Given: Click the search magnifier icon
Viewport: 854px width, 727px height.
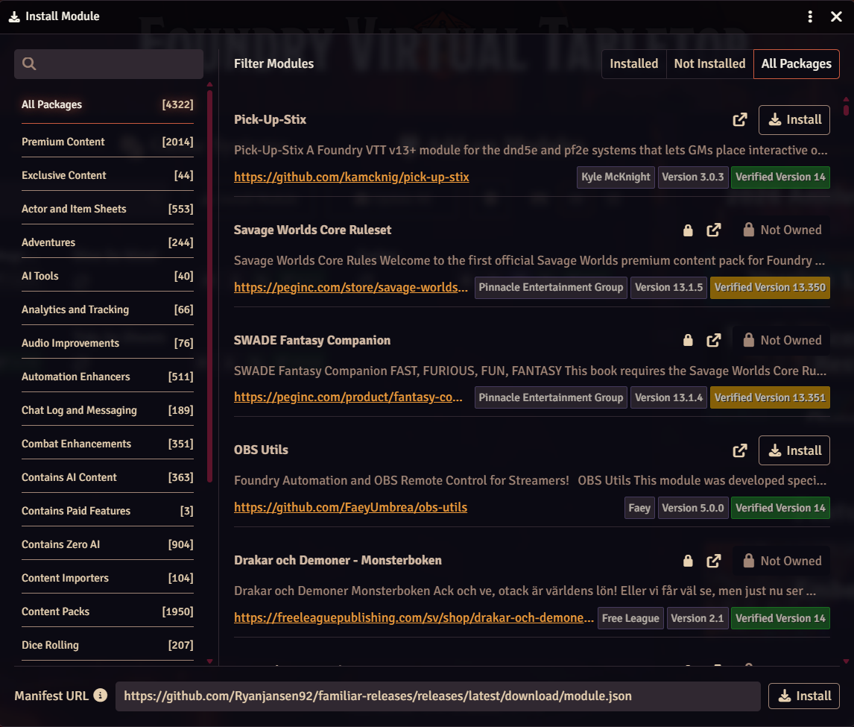Looking at the screenshot, I should pos(29,64).
